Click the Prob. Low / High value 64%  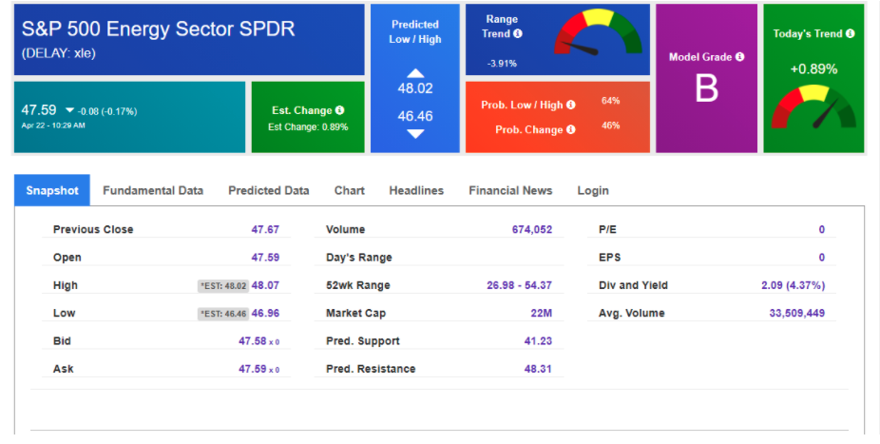[611, 101]
